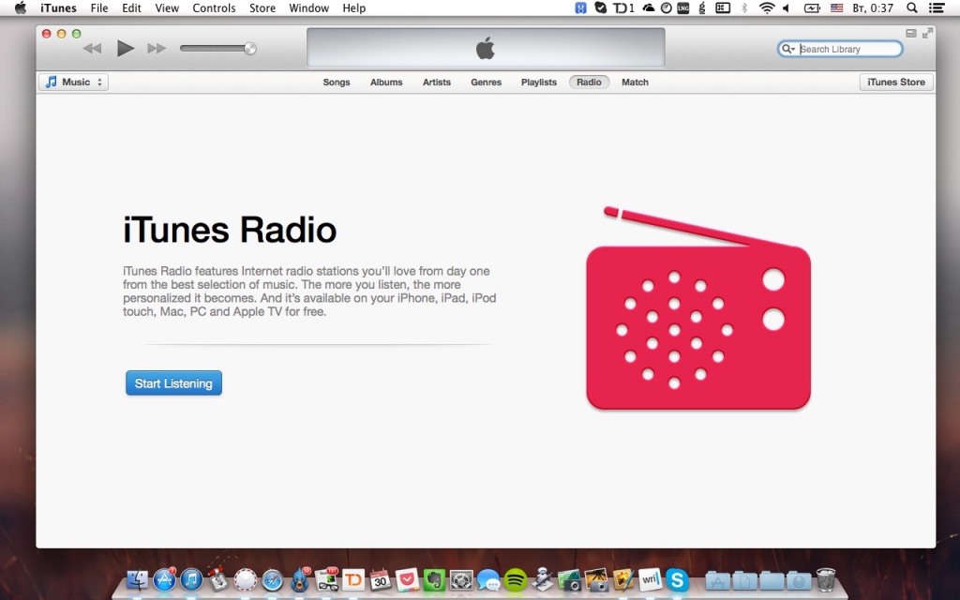The image size is (960, 600).
Task: Open the US flag input source menu
Action: [x=836, y=7]
